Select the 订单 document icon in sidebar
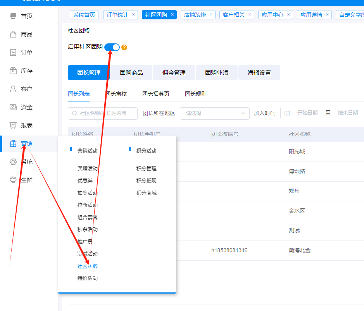364x311 pixels. point(13,53)
